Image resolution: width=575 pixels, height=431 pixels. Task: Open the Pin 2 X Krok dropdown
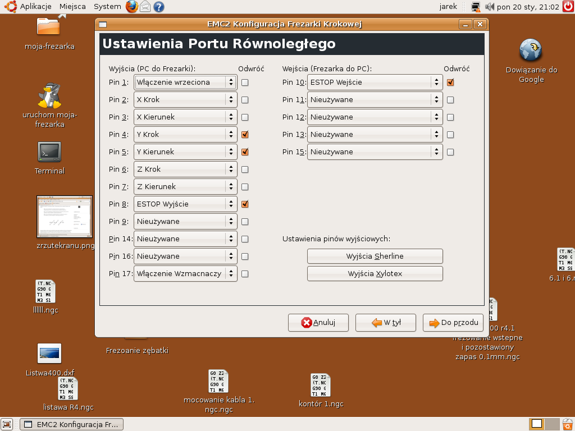[185, 100]
